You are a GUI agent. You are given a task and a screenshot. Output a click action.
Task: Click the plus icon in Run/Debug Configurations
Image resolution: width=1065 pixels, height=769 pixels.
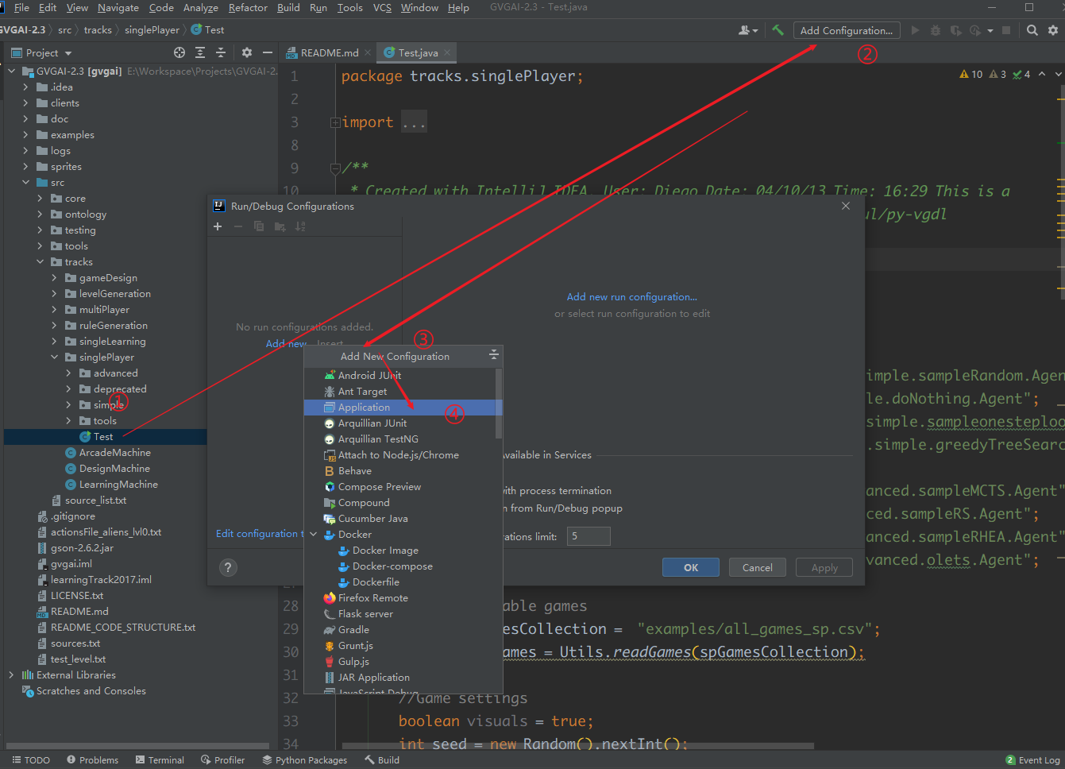coord(218,226)
